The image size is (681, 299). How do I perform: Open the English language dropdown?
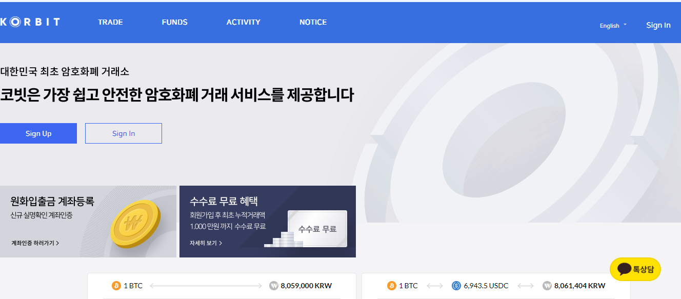613,26
